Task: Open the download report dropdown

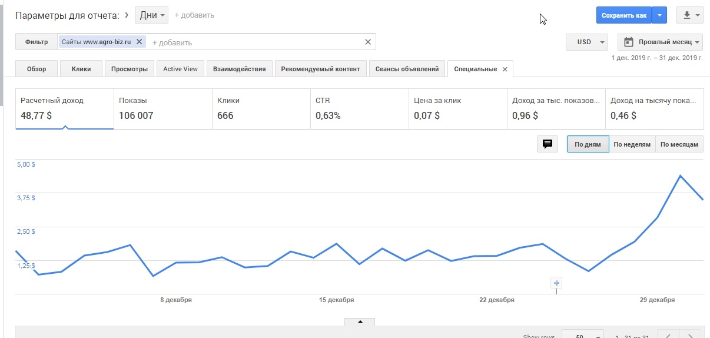Action: coord(690,15)
